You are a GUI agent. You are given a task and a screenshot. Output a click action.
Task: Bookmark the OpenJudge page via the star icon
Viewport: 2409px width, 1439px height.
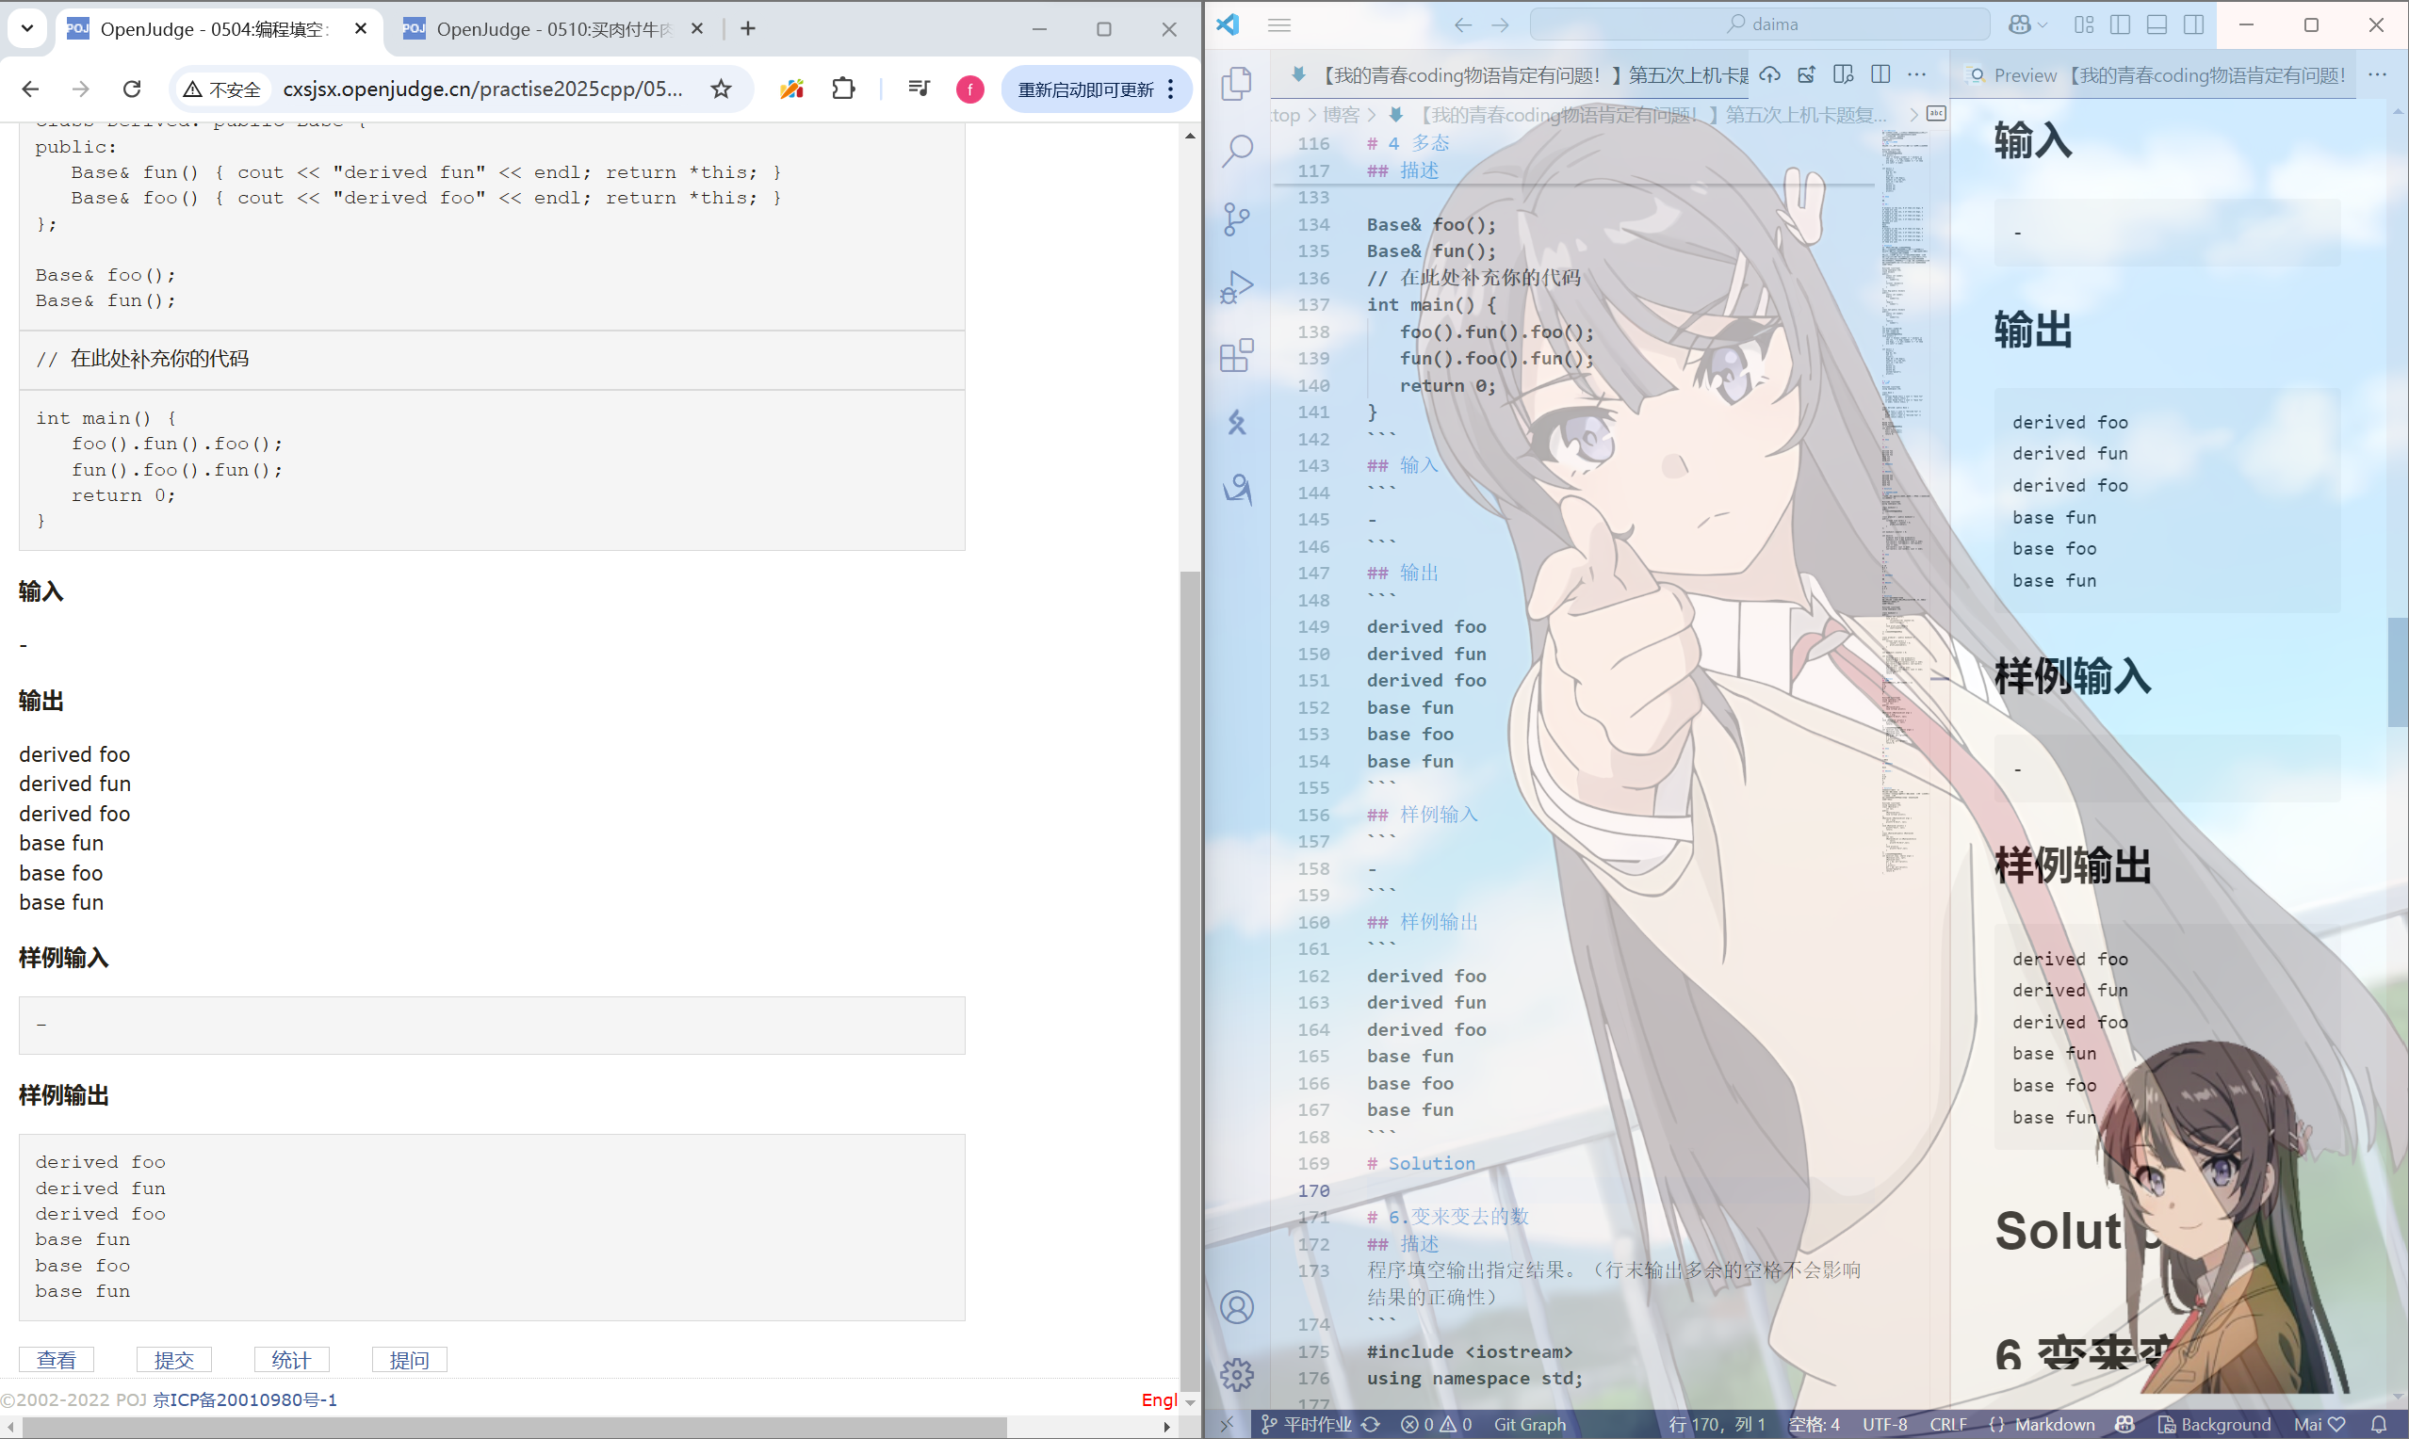pos(721,89)
